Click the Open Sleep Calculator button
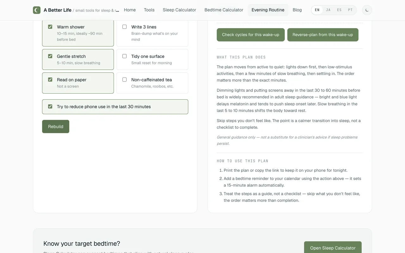Screen dimensions: 405x253 tap(333, 248)
